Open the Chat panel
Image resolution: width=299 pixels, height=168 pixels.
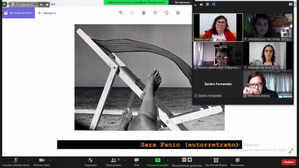136,160
